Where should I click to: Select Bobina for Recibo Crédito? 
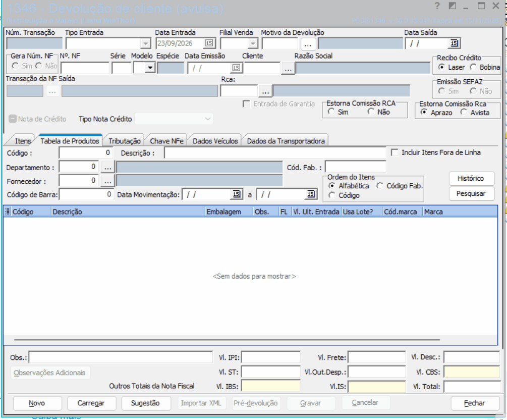473,67
